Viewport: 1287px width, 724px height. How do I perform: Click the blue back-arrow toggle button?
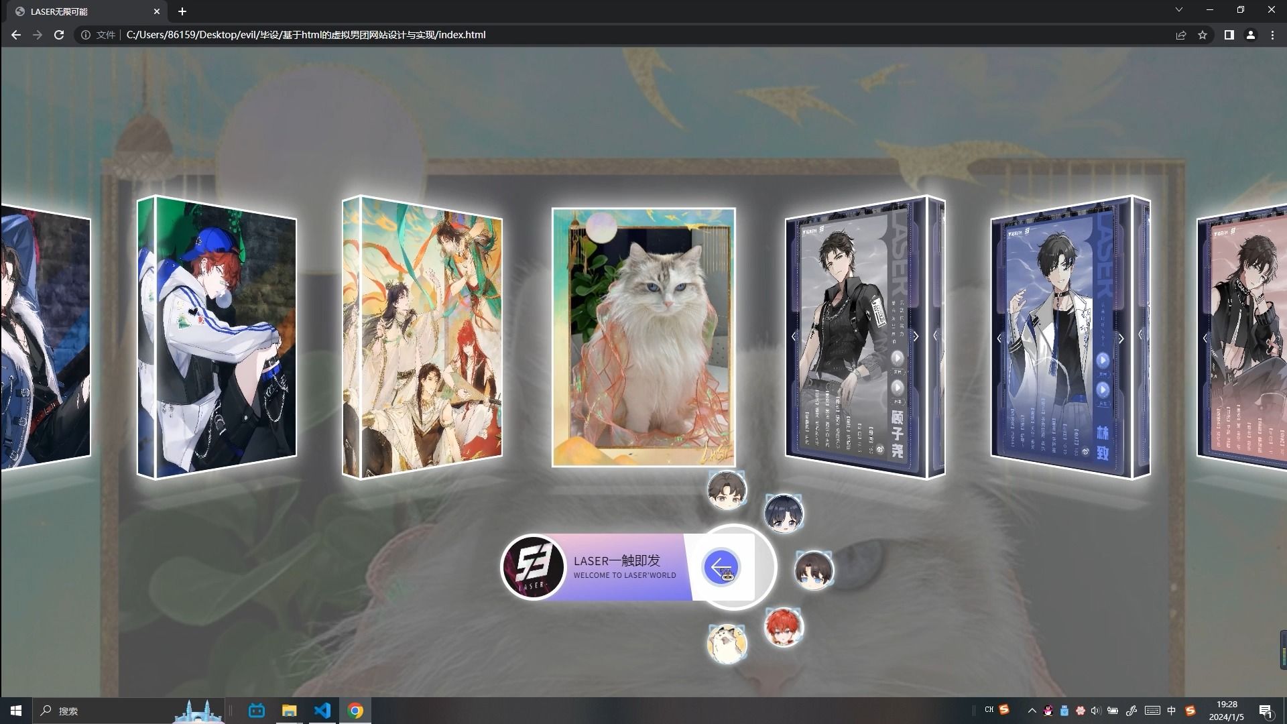[721, 568]
